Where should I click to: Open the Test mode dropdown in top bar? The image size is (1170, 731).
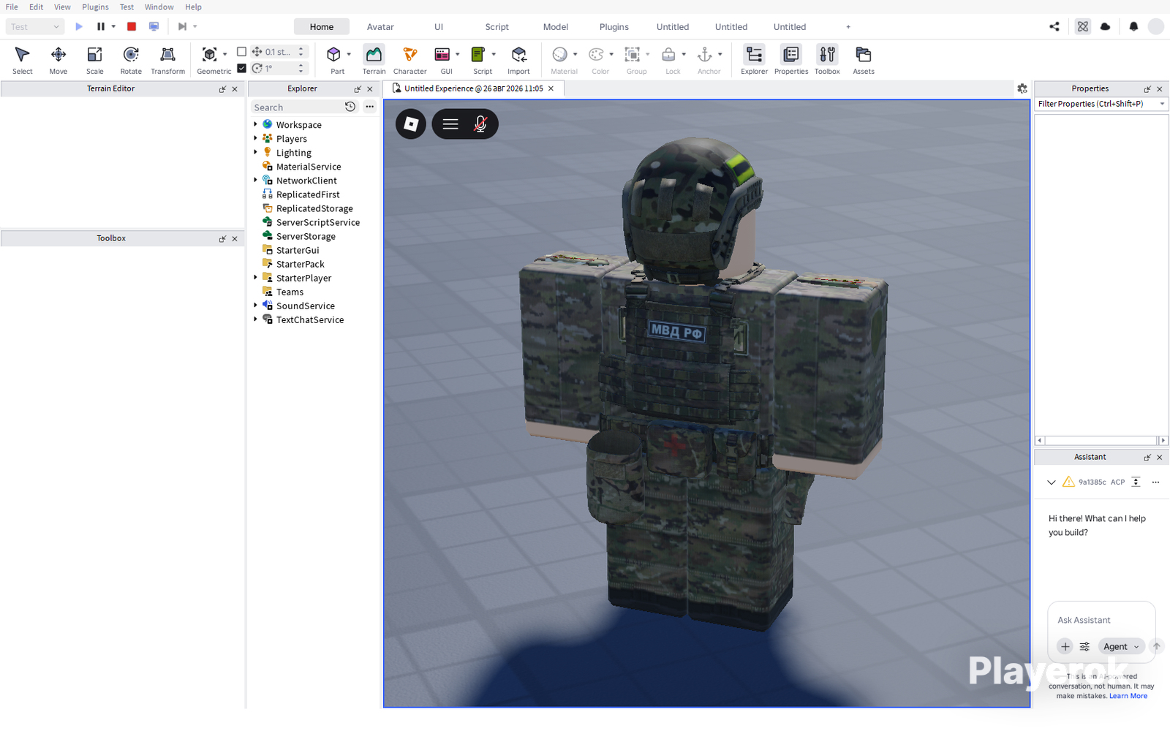pos(35,26)
